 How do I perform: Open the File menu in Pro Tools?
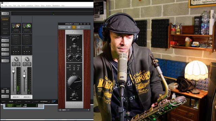tap(2, 6)
